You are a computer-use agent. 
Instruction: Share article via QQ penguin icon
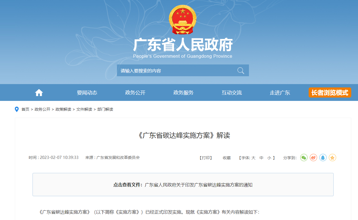coord(323,158)
